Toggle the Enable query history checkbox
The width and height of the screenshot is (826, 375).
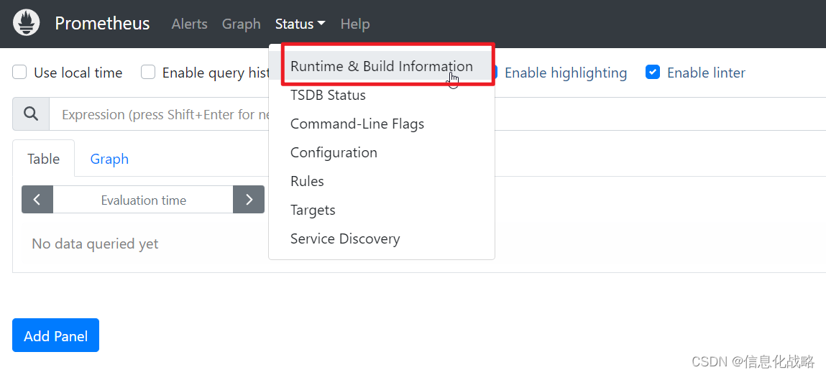pos(148,72)
